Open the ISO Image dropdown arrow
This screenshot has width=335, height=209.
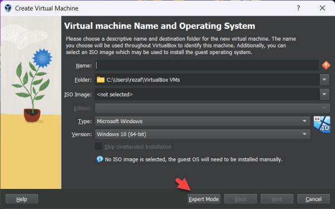[x=324, y=94]
